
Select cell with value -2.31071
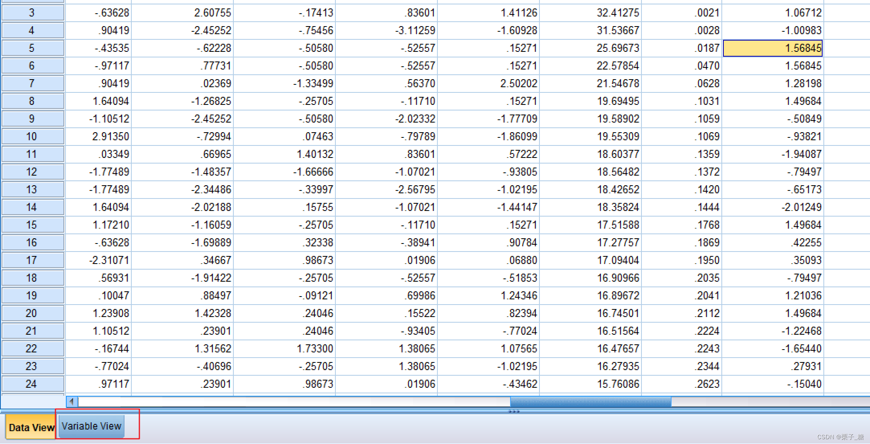coord(99,260)
